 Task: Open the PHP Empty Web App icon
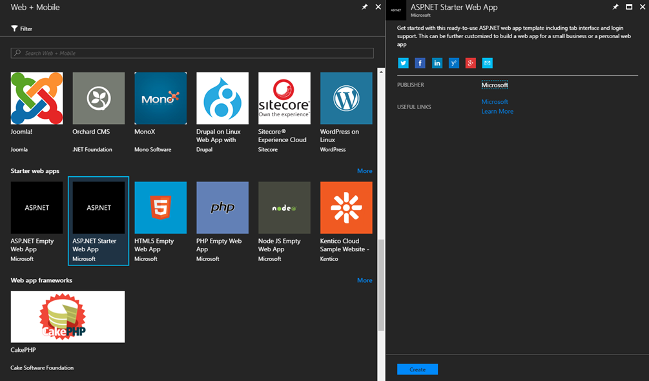[222, 208]
